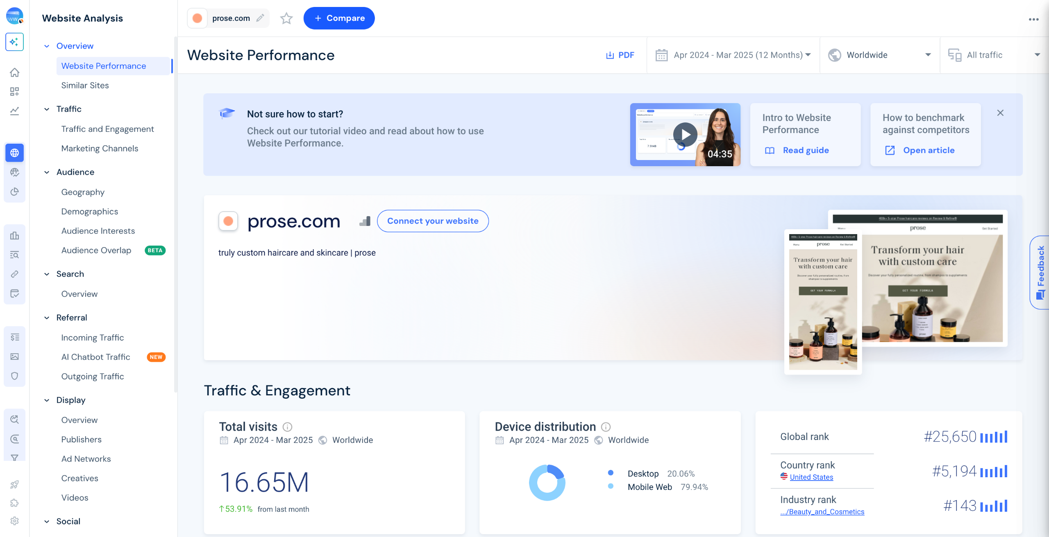This screenshot has height=537, width=1049.
Task: Open the chain link icon in rail
Action: click(14, 274)
